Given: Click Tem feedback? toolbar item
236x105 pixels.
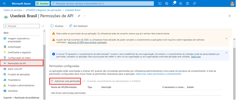Looking at the screenshot, I should [78, 26].
